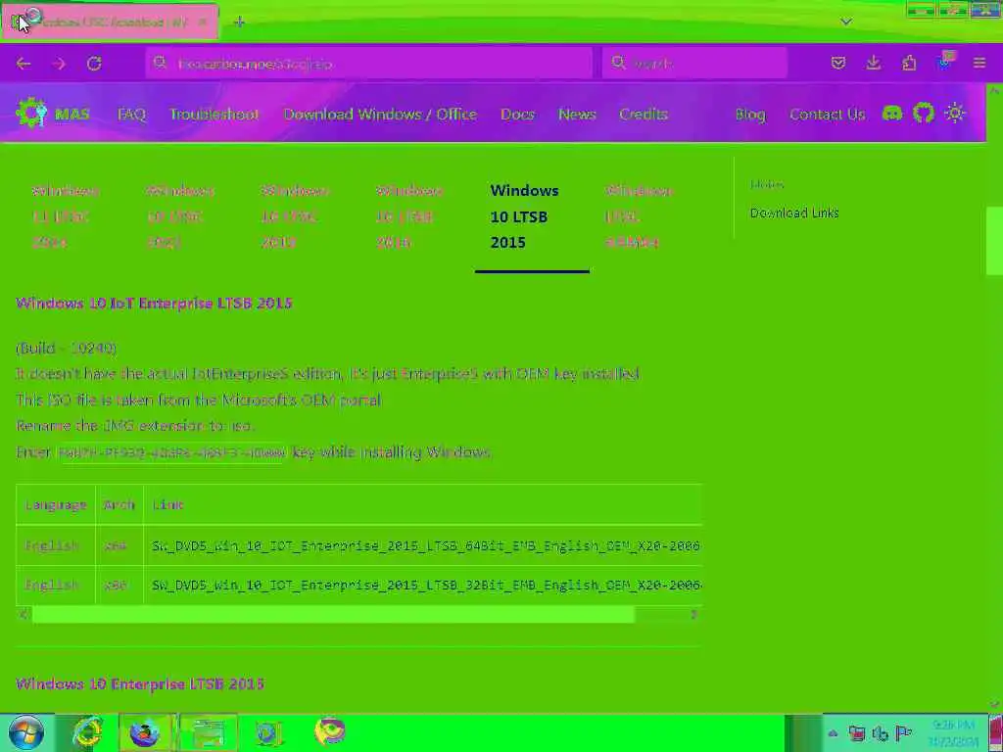Open the Firefox downloads panel

pos(873,63)
